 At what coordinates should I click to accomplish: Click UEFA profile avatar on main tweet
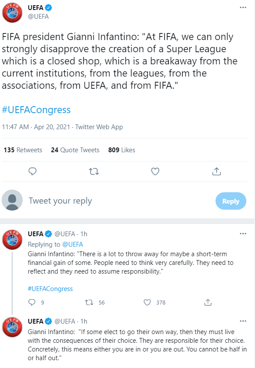(12, 13)
